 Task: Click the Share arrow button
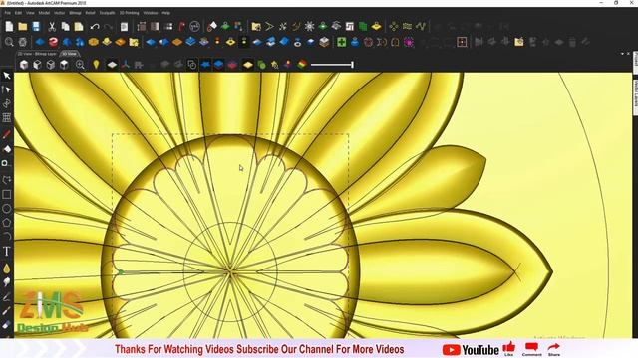pos(554,349)
